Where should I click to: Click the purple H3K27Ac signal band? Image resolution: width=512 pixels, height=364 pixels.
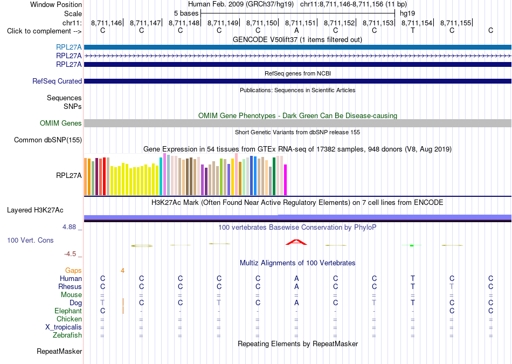pyautogui.click(x=297, y=217)
